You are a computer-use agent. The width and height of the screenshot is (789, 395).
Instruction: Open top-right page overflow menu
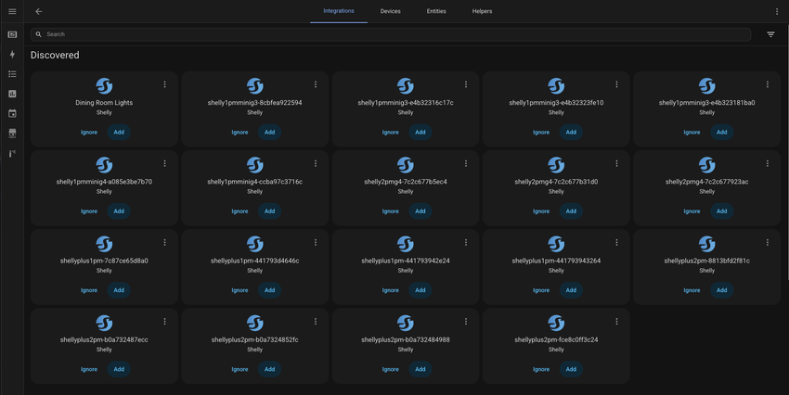click(x=777, y=11)
